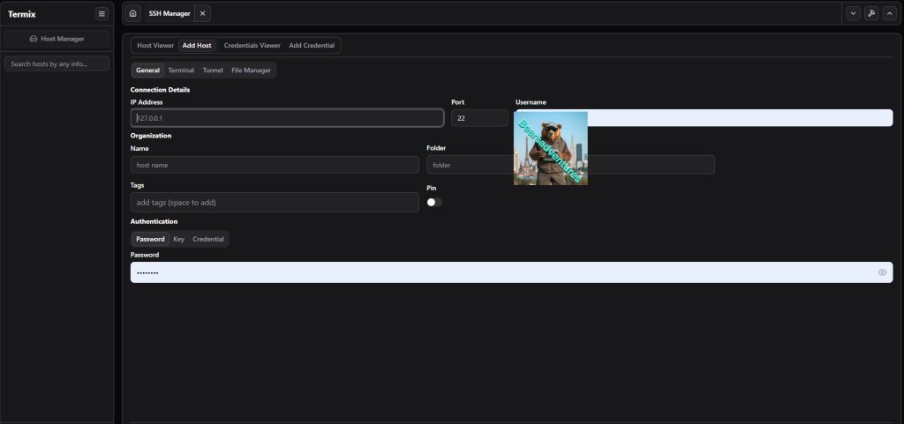The height and width of the screenshot is (424, 904).
Task: Toggle the sidebar menu icon beside Termix
Action: coord(102,13)
